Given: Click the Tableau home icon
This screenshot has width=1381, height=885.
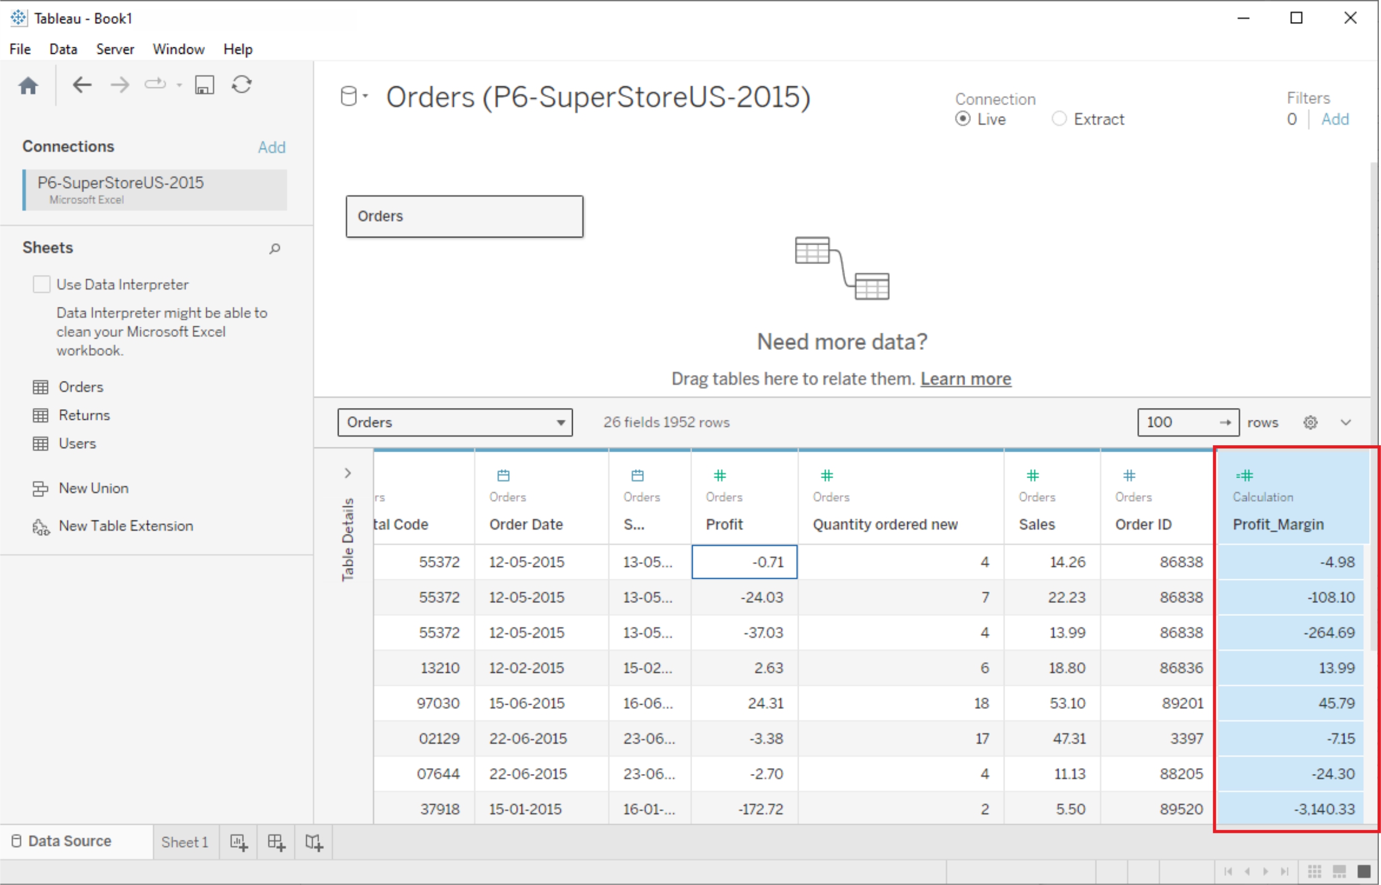Looking at the screenshot, I should [28, 86].
